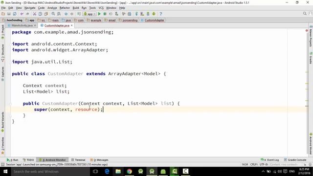The width and height of the screenshot is (313, 176).
Task: Debug the app with the bug icon
Action: pyautogui.click(x=105, y=14)
